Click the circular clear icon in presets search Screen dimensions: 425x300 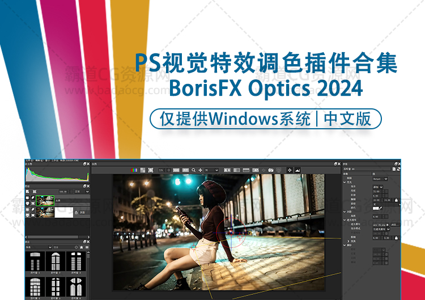pos(76,247)
